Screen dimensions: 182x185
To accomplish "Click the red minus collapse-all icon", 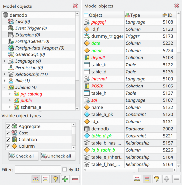I will (x=75, y=179).
